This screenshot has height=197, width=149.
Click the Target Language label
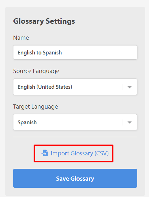35,107
